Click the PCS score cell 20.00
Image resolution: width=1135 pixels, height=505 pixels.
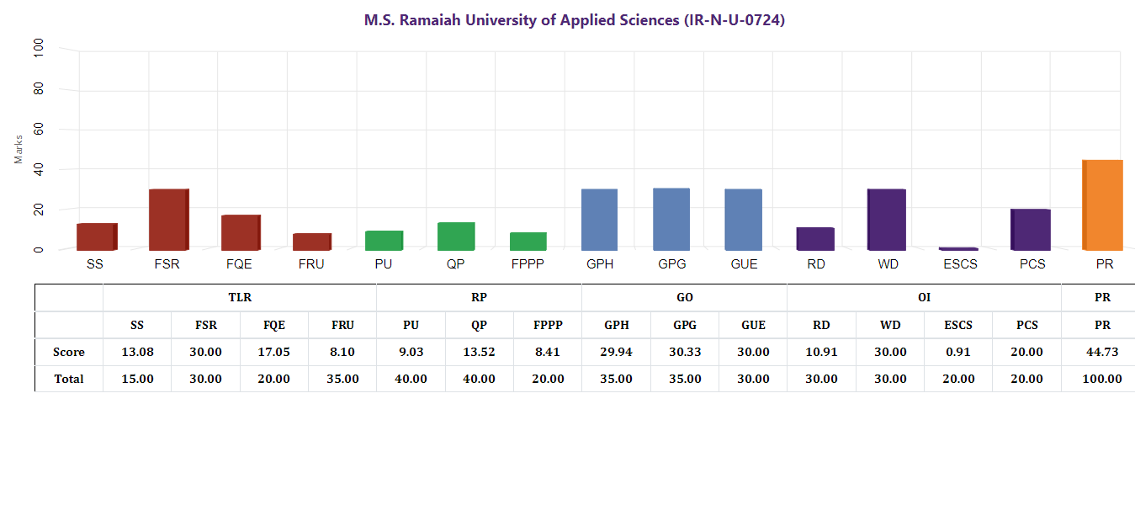tap(1026, 352)
